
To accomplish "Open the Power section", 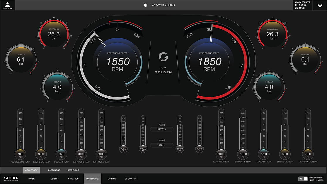I will [31, 179].
